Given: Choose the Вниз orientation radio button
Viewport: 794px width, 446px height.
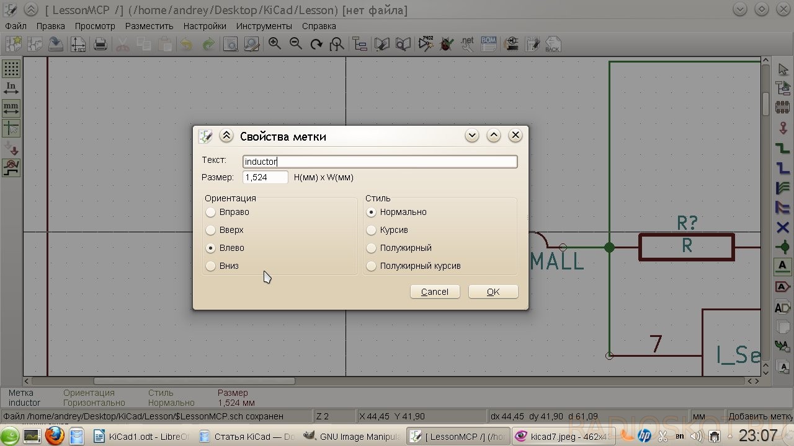Looking at the screenshot, I should tap(211, 266).
